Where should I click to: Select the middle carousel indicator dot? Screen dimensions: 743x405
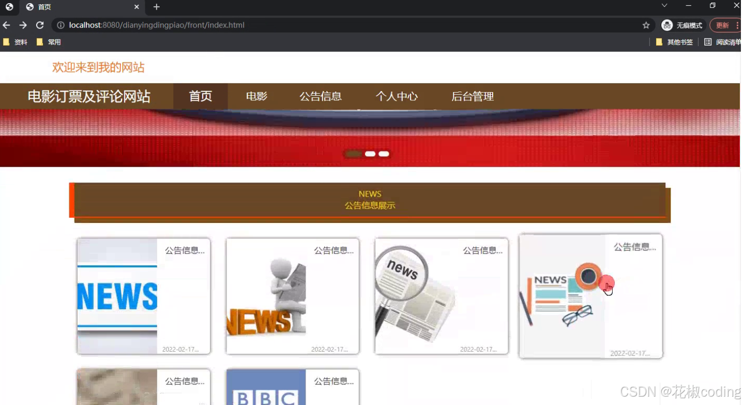(370, 154)
